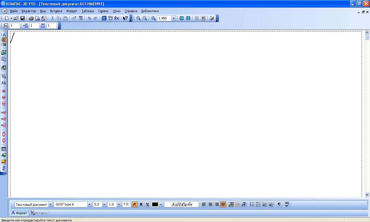Click the shapes icon in the left sidebar
This screenshot has height=222, width=370.
4,155
